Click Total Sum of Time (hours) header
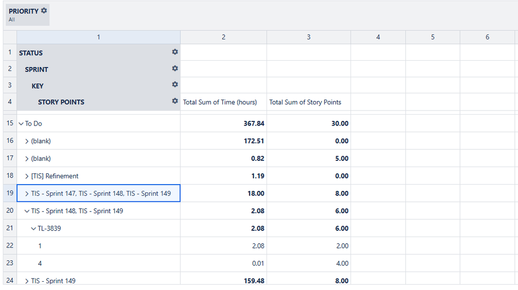This screenshot has width=518, height=290. tap(220, 102)
